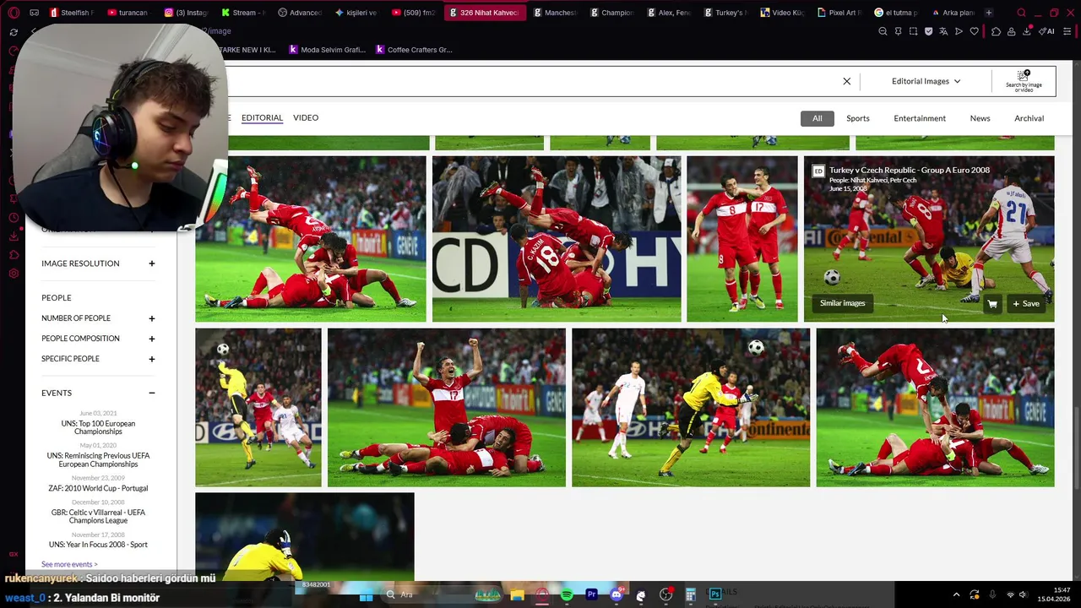
Task: Open Windows Start button in taskbar
Action: [367, 594]
